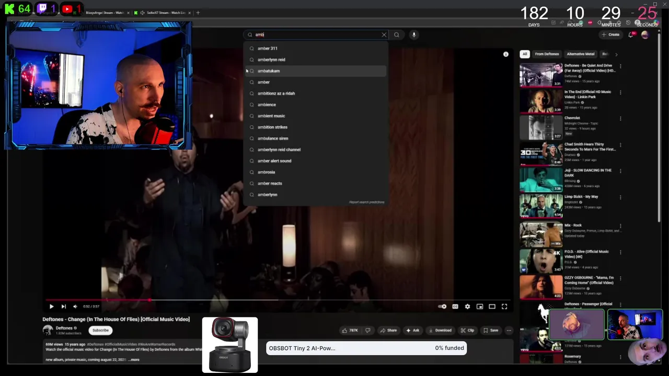
Task: Click the Share button
Action: point(388,330)
